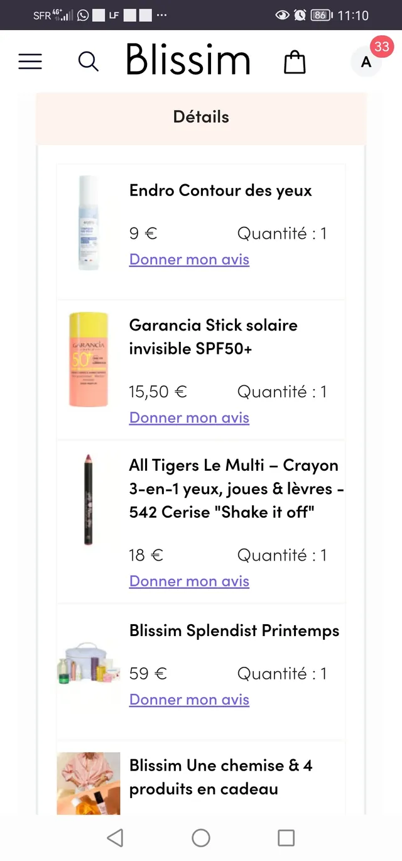Select the Détails tab header
This screenshot has height=861, width=402.
tap(201, 117)
